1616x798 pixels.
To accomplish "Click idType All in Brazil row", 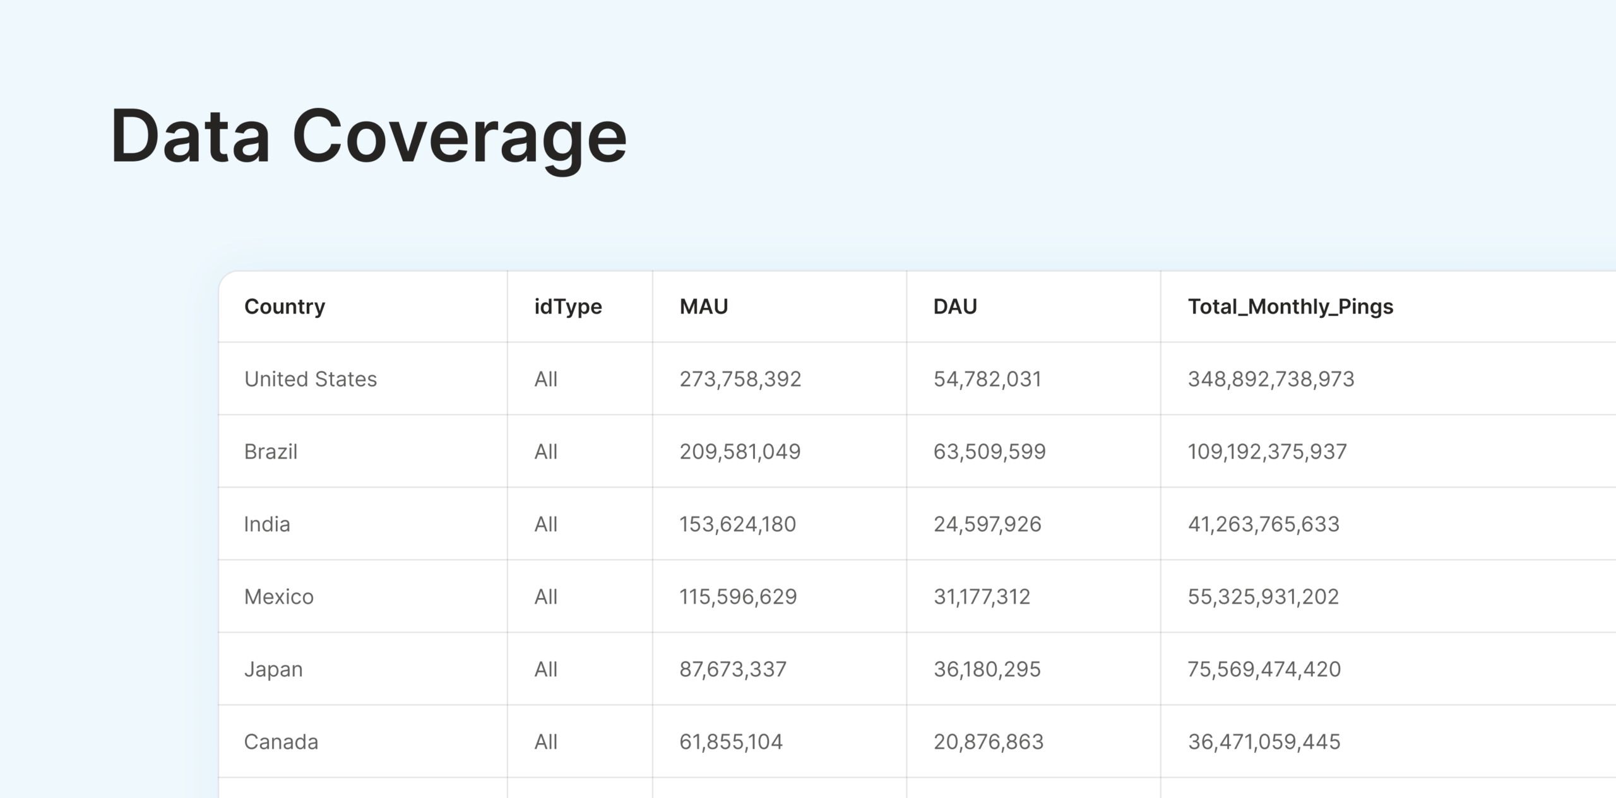I will (x=546, y=452).
